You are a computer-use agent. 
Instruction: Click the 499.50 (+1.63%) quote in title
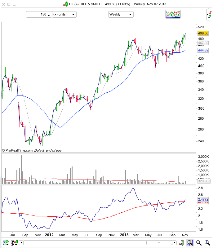[118, 4]
